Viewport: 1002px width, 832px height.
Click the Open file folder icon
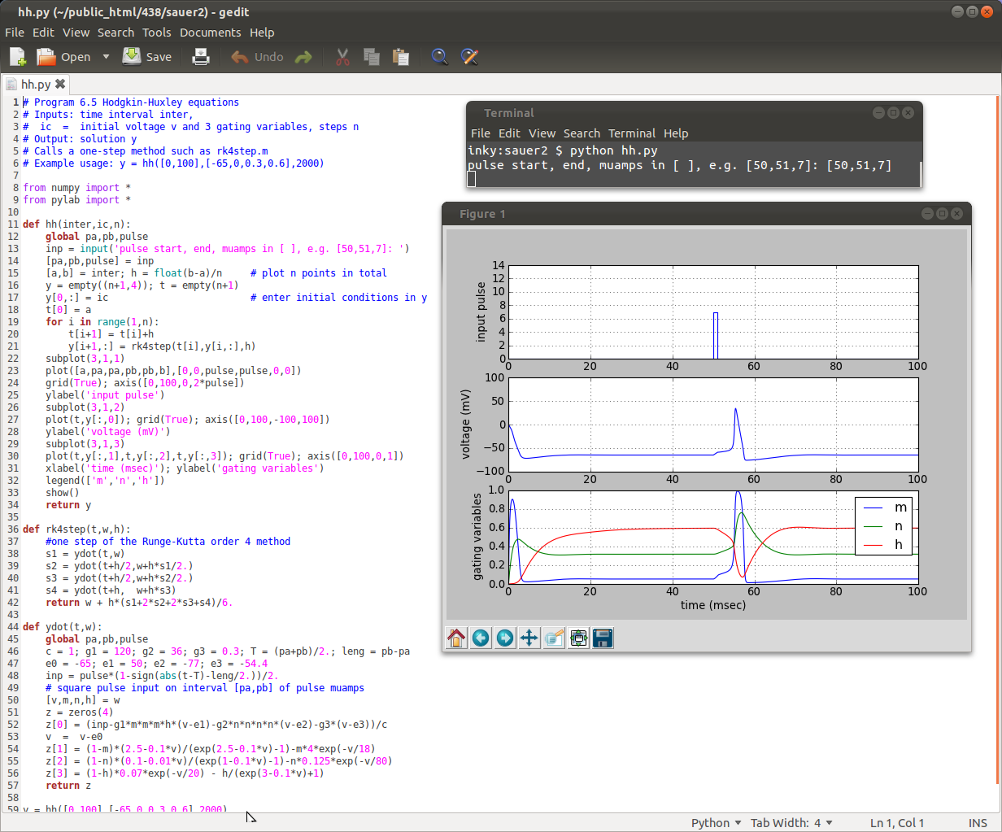point(46,56)
